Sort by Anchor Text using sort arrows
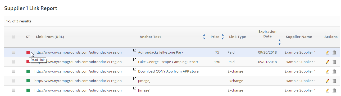The width and height of the screenshot is (341, 96). [204, 37]
